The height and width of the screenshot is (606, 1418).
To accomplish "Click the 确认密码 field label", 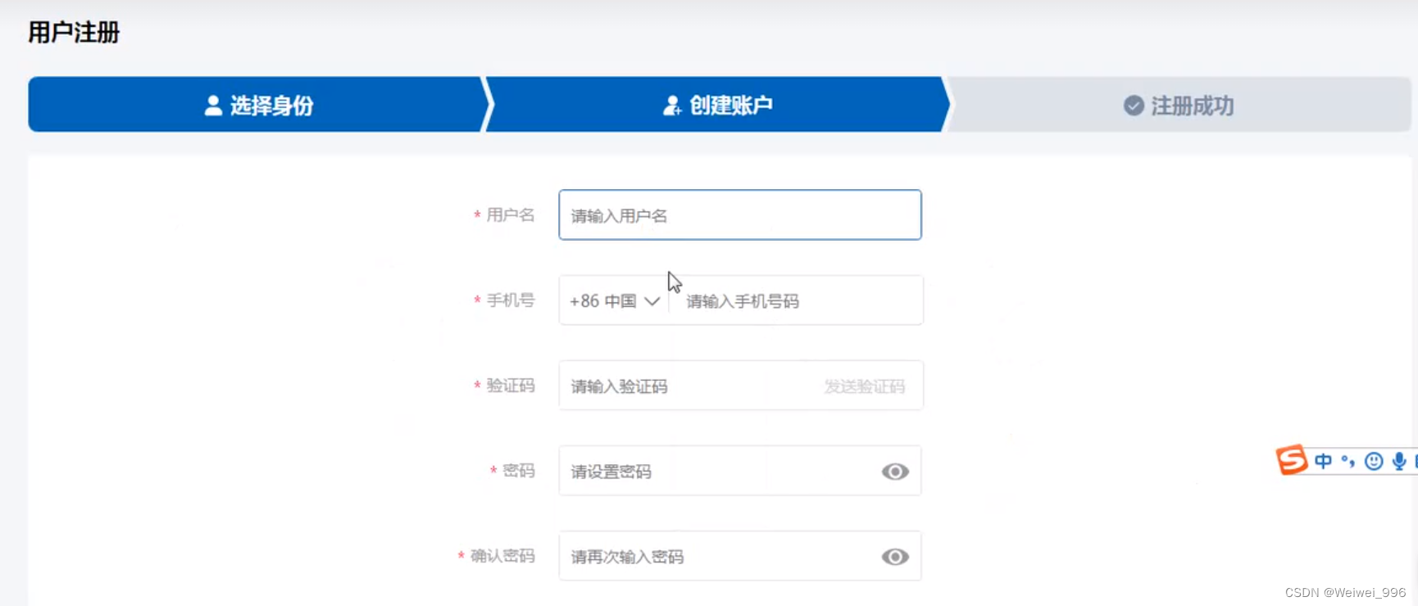I will tap(502, 556).
